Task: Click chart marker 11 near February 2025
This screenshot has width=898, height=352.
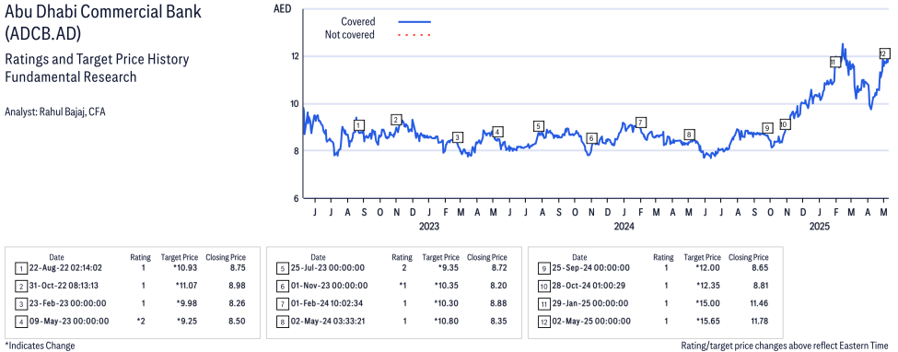Action: 834,62
